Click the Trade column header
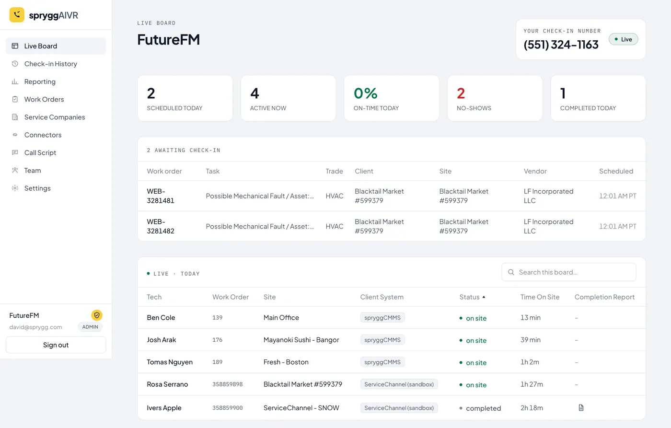The width and height of the screenshot is (671, 428). tap(334, 171)
